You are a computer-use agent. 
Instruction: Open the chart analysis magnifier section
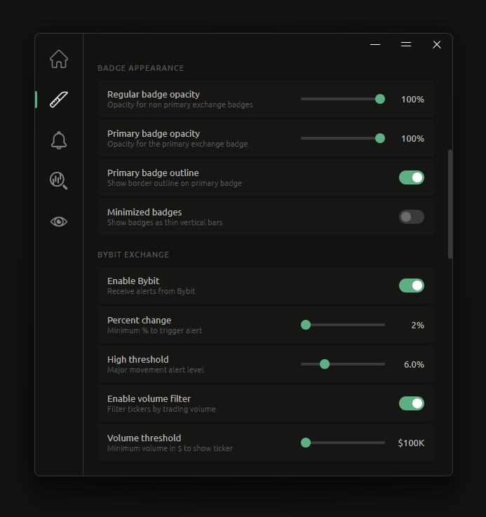(x=59, y=181)
